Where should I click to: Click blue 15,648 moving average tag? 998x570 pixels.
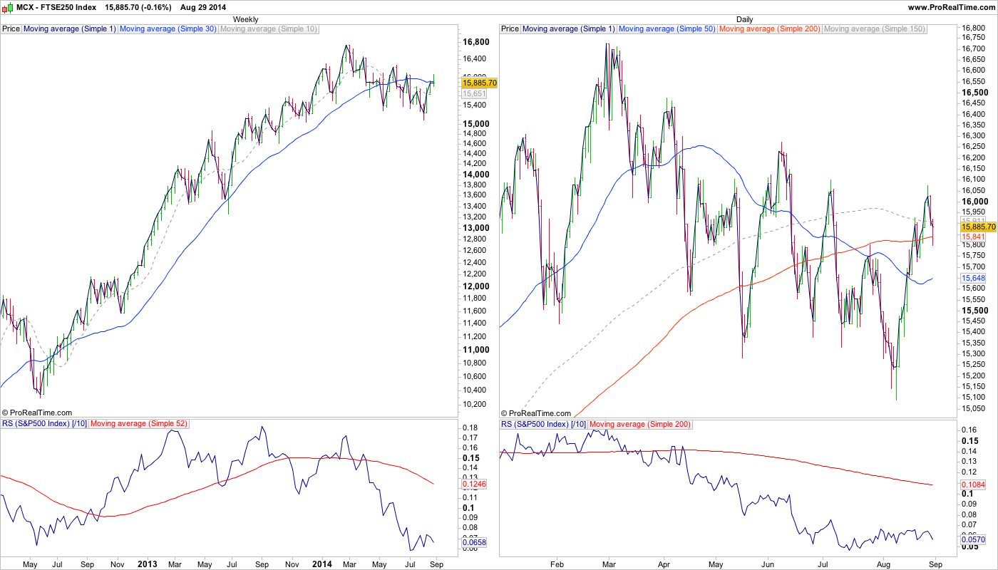972,277
